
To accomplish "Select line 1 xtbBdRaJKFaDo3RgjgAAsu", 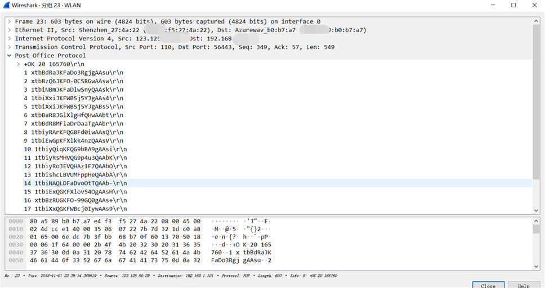I will tap(73, 73).
